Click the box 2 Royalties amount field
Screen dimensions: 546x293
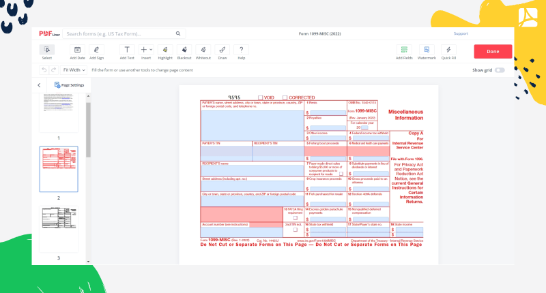point(328,128)
